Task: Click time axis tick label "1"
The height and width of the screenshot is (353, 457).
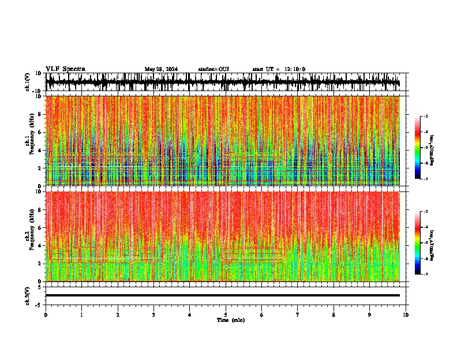Action: (81, 315)
